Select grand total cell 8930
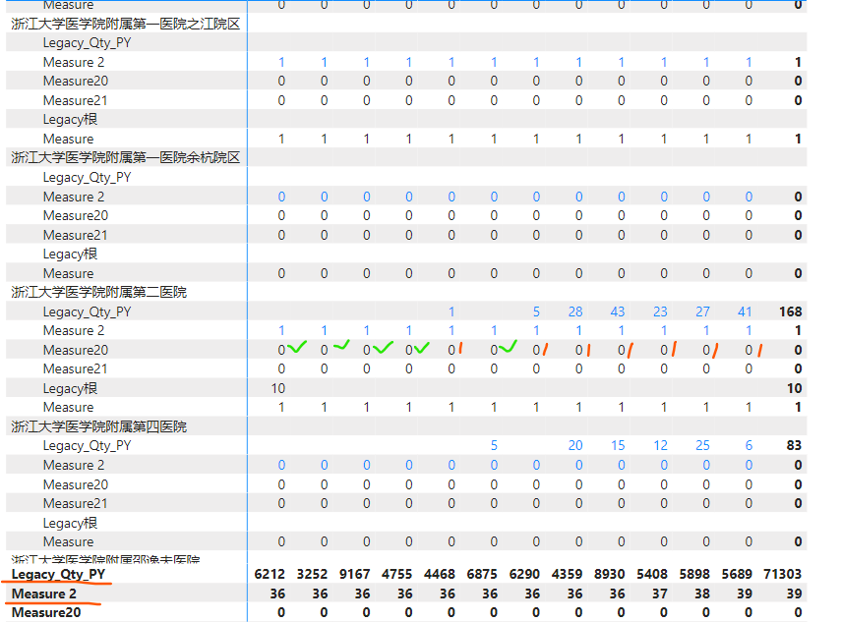 pyautogui.click(x=609, y=574)
